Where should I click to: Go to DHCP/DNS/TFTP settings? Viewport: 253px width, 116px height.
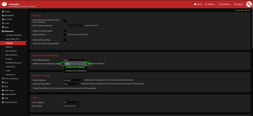(13, 39)
